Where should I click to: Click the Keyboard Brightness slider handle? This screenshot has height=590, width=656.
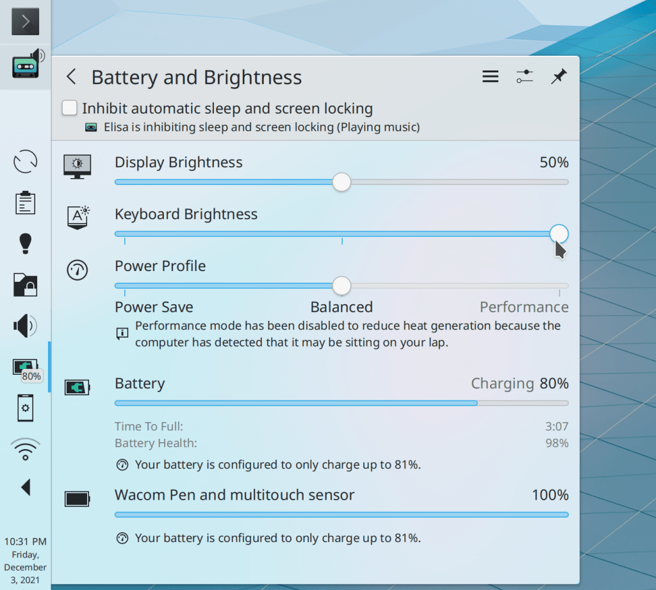pos(559,234)
